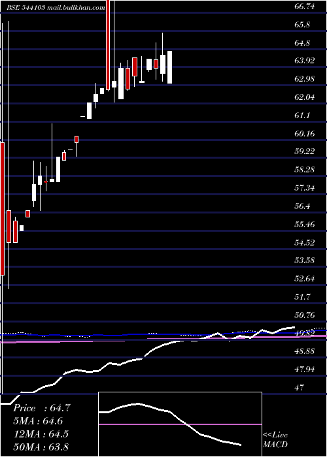Click the pink signal line in MACD panel
This screenshot has width=327, height=457.
click(180, 424)
